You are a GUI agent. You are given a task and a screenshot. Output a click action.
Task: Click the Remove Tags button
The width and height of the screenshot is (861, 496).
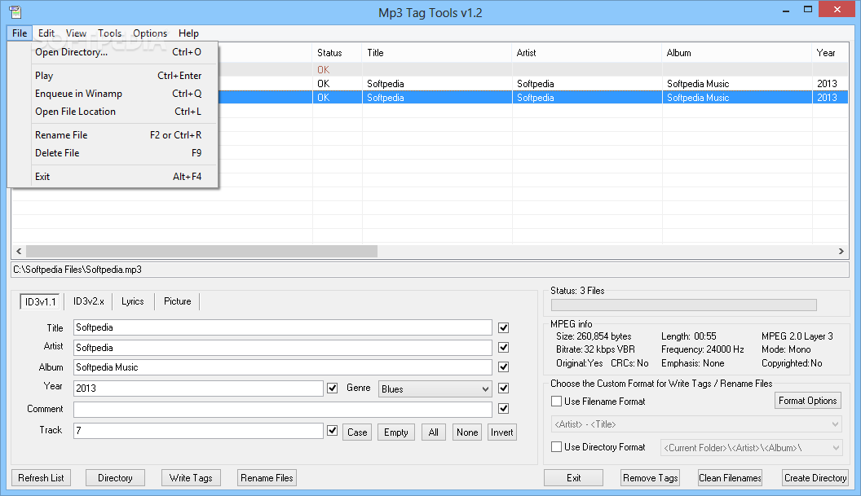651,478
